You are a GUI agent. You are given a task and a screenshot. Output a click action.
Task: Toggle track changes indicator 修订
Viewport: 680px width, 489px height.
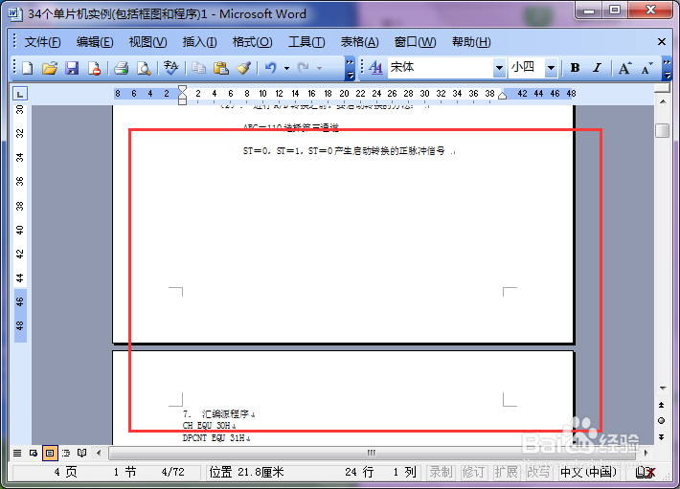pyautogui.click(x=473, y=472)
